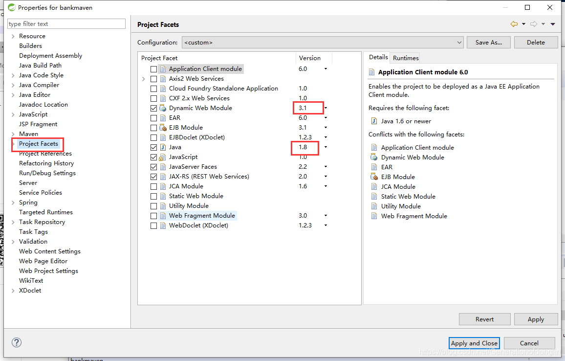
Task: Uncheck the Dynamic Web Module facet
Action: tap(154, 108)
